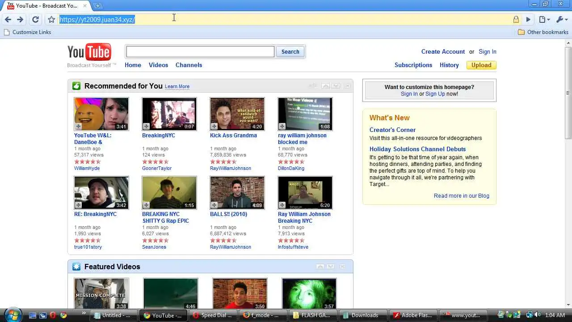
Task: Visit Infostuffsteve uploader channel
Action: 293,247
